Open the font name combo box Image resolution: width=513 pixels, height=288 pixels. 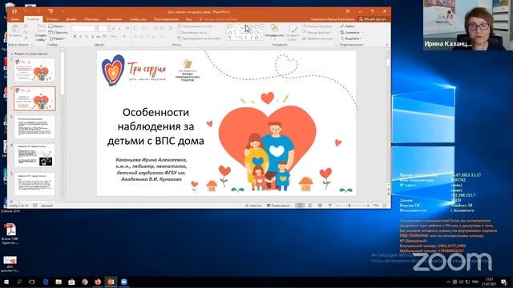click(x=84, y=29)
